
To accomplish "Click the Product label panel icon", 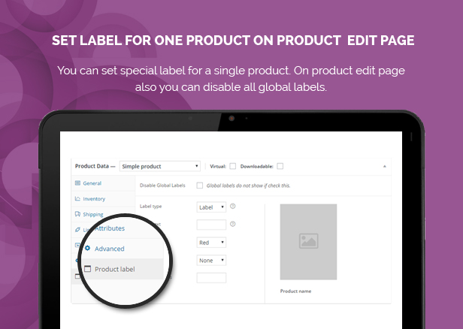I will tap(87, 269).
